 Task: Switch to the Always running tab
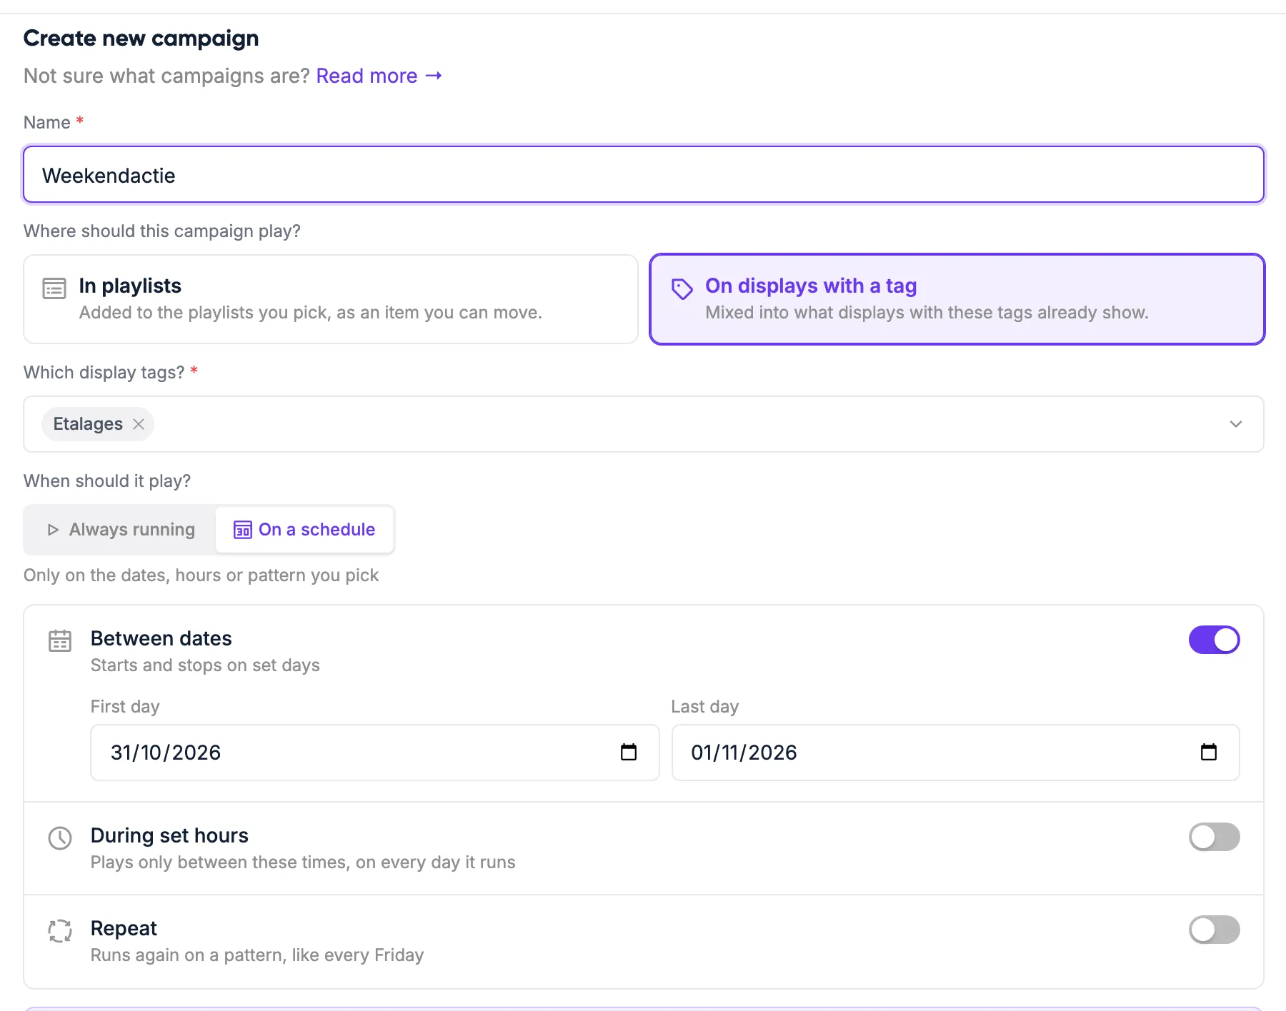coord(121,530)
